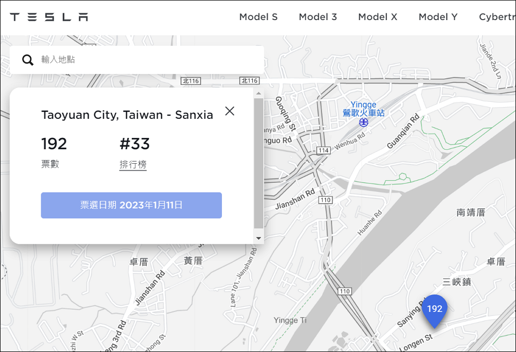Click the 黃厝 map label
Viewport: 516px width, 352px height.
coord(193,261)
